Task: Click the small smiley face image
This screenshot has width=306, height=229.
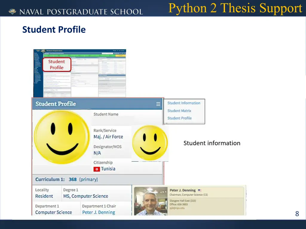Action: [150, 143]
